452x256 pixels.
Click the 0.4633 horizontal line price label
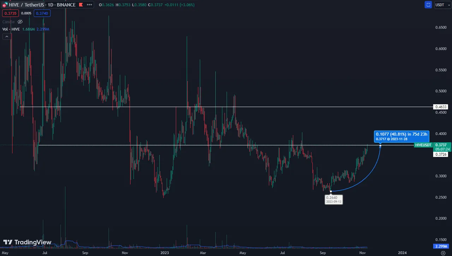[x=441, y=106]
